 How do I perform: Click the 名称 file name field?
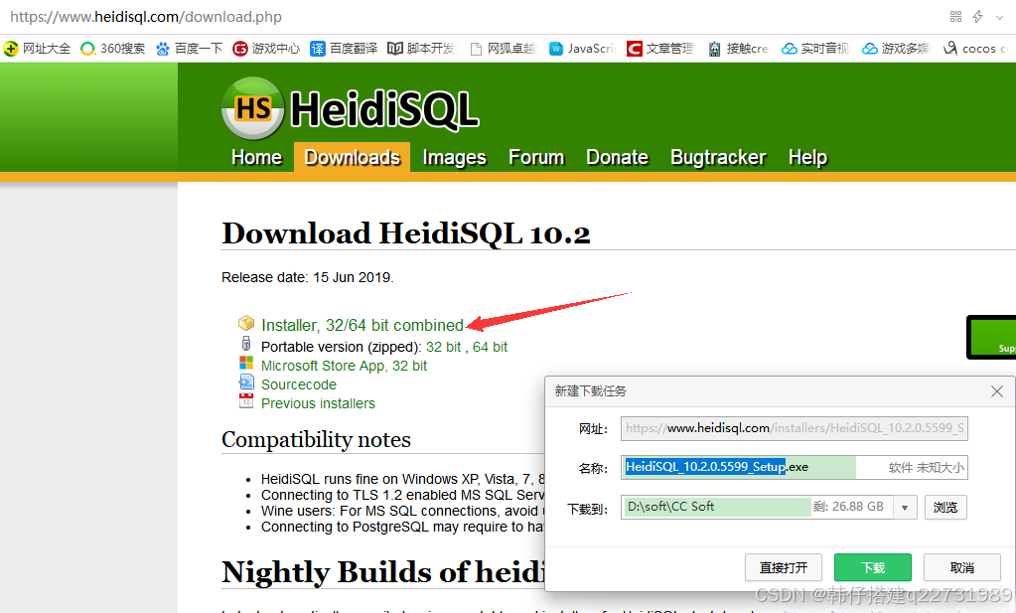pyautogui.click(x=795, y=467)
